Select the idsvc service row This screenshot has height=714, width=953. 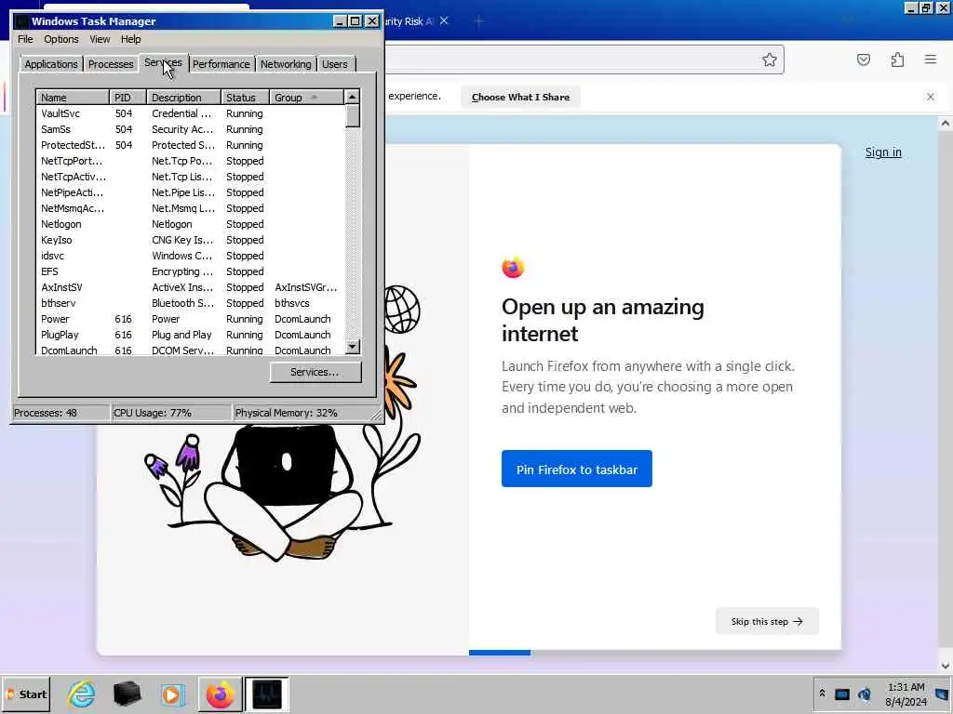[x=190, y=256]
